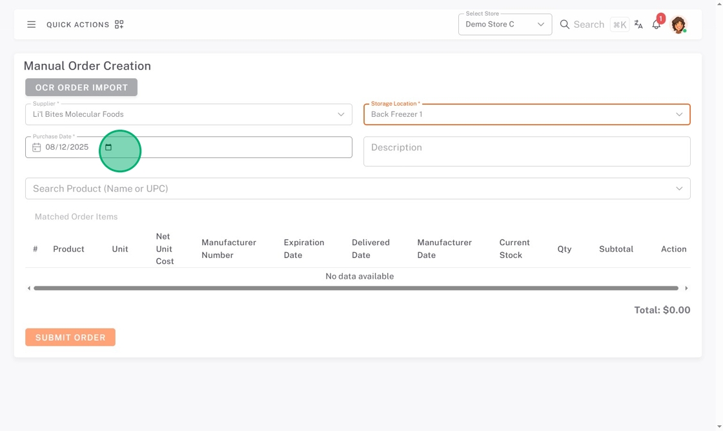Click the OCR Order Import button
723x431 pixels.
tap(81, 87)
